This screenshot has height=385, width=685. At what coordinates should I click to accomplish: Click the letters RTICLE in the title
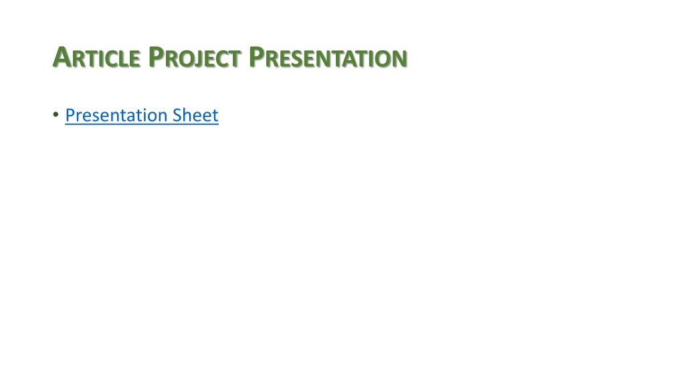[x=106, y=59]
